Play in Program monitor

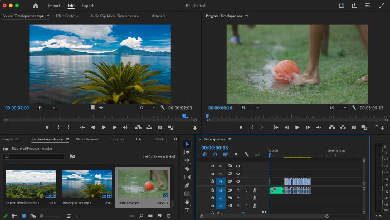pyautogui.click(x=297, y=128)
